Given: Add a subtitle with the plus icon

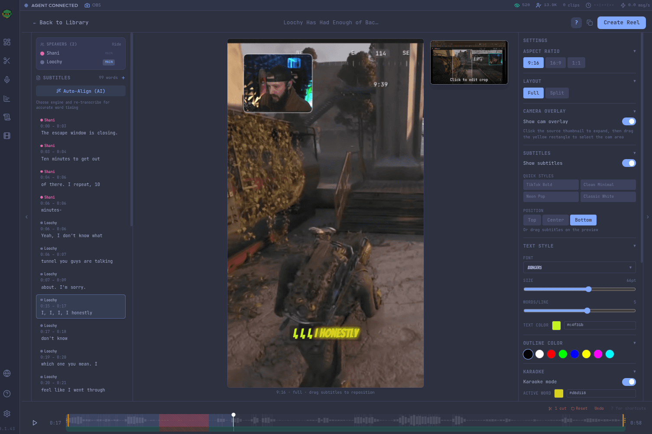Looking at the screenshot, I should click(123, 78).
